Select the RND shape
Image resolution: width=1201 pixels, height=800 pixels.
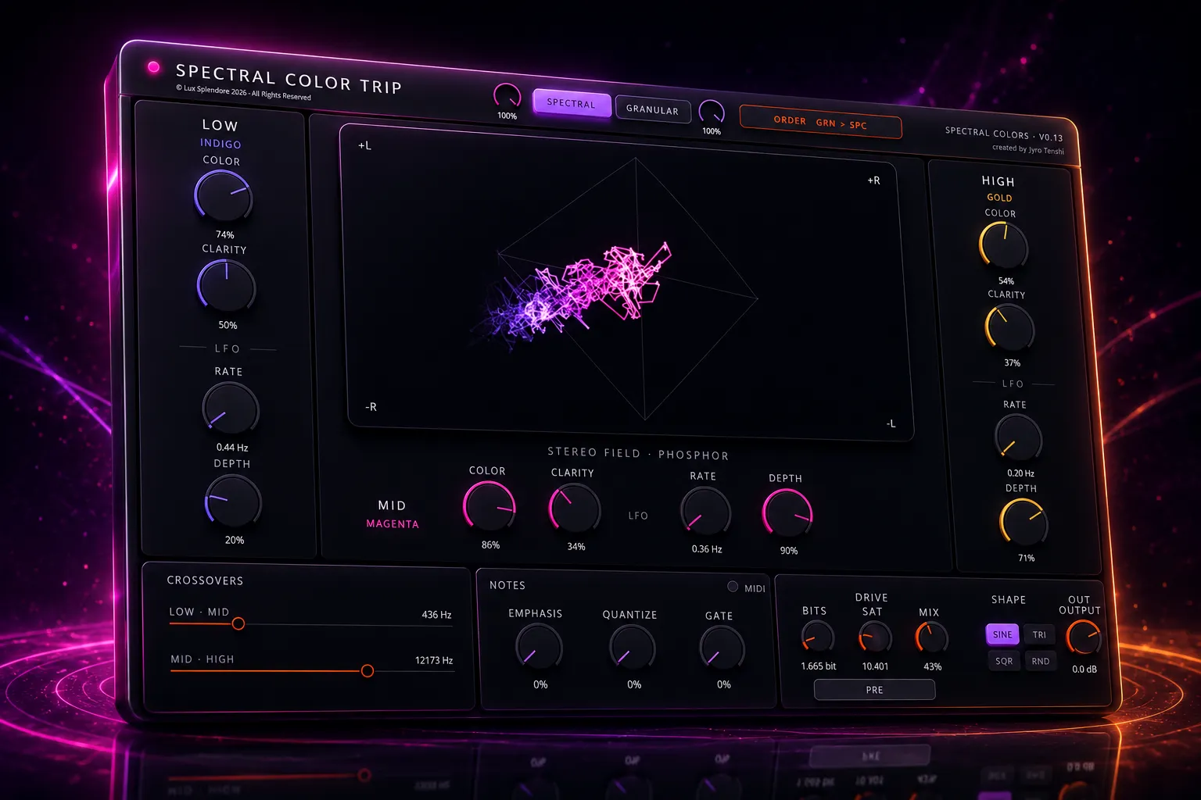(x=1040, y=661)
